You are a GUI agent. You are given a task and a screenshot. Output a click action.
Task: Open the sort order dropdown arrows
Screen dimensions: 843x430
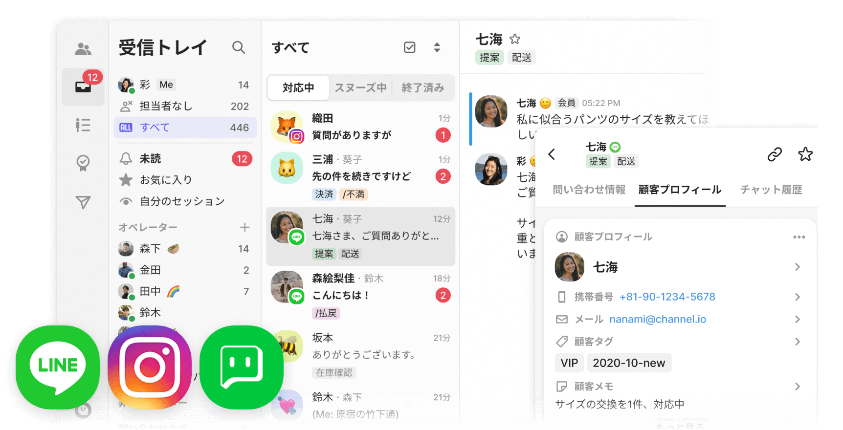437,47
